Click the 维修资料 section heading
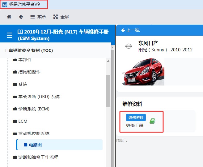 pyautogui.click(x=132, y=104)
